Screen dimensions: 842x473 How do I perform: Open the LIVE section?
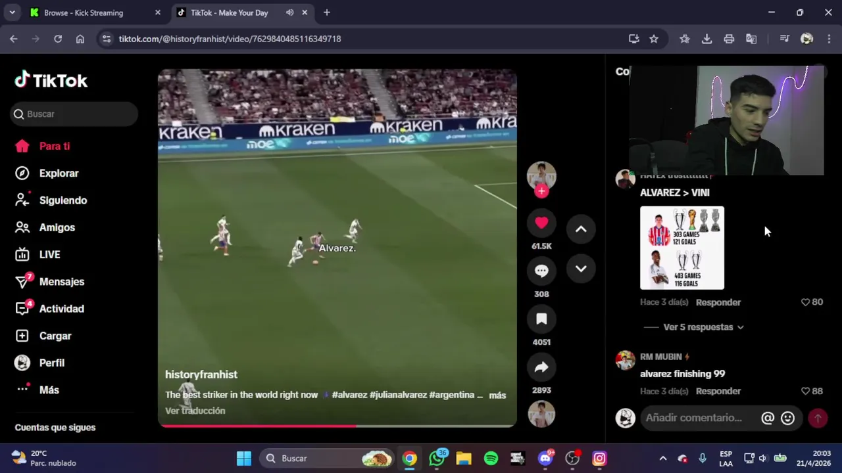tap(37, 254)
